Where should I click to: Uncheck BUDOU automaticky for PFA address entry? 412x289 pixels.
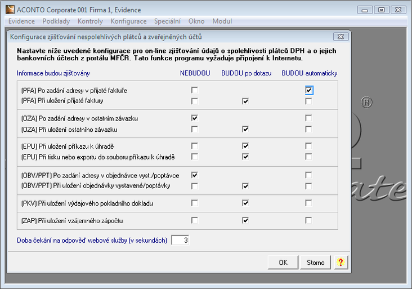point(308,90)
